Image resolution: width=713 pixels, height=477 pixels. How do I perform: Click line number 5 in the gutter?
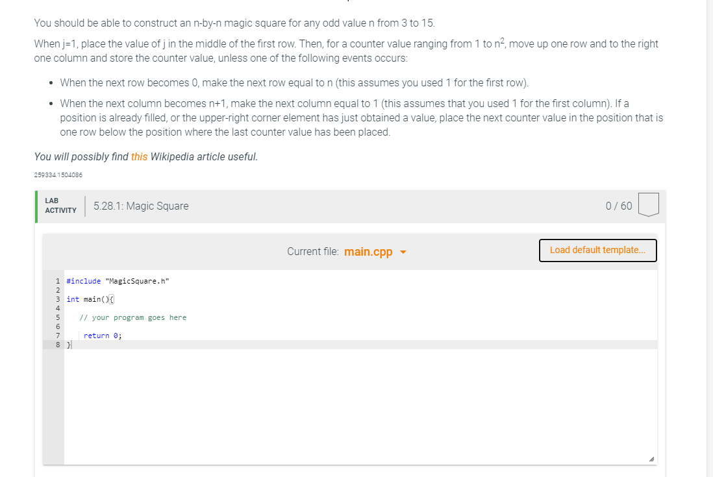[x=58, y=317]
